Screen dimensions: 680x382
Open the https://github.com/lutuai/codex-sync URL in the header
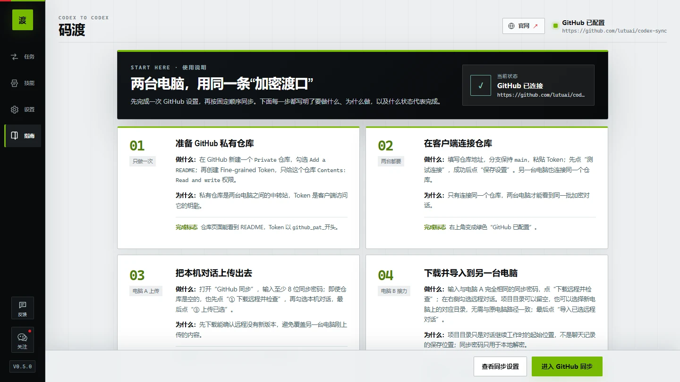click(614, 31)
